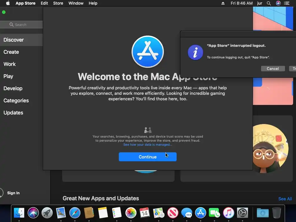Open FaceTime from the Dock
This screenshot has width=296, height=222.
tap(214, 213)
